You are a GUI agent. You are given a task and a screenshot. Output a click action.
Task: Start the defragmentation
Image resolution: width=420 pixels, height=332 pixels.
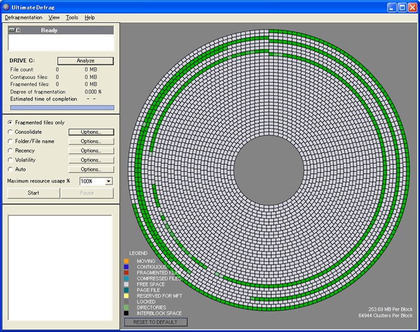[34, 193]
